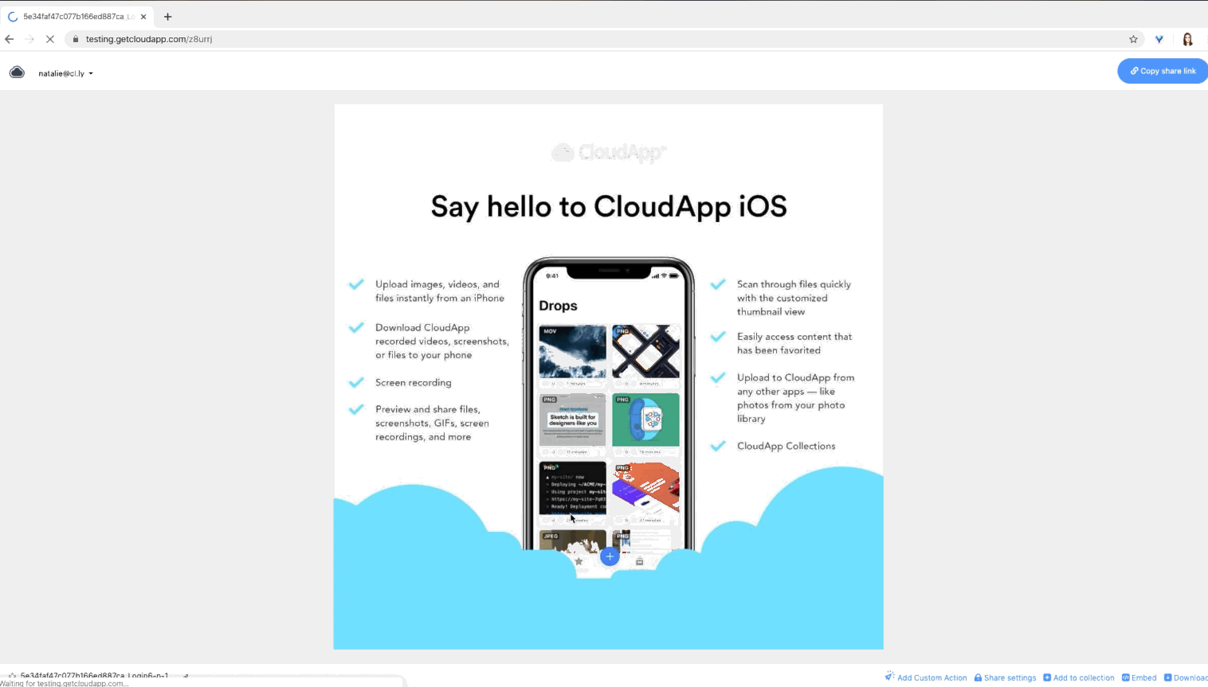Screen dimensions: 1208x687
Task: Click the blue plus button on phone mockup
Action: click(610, 556)
